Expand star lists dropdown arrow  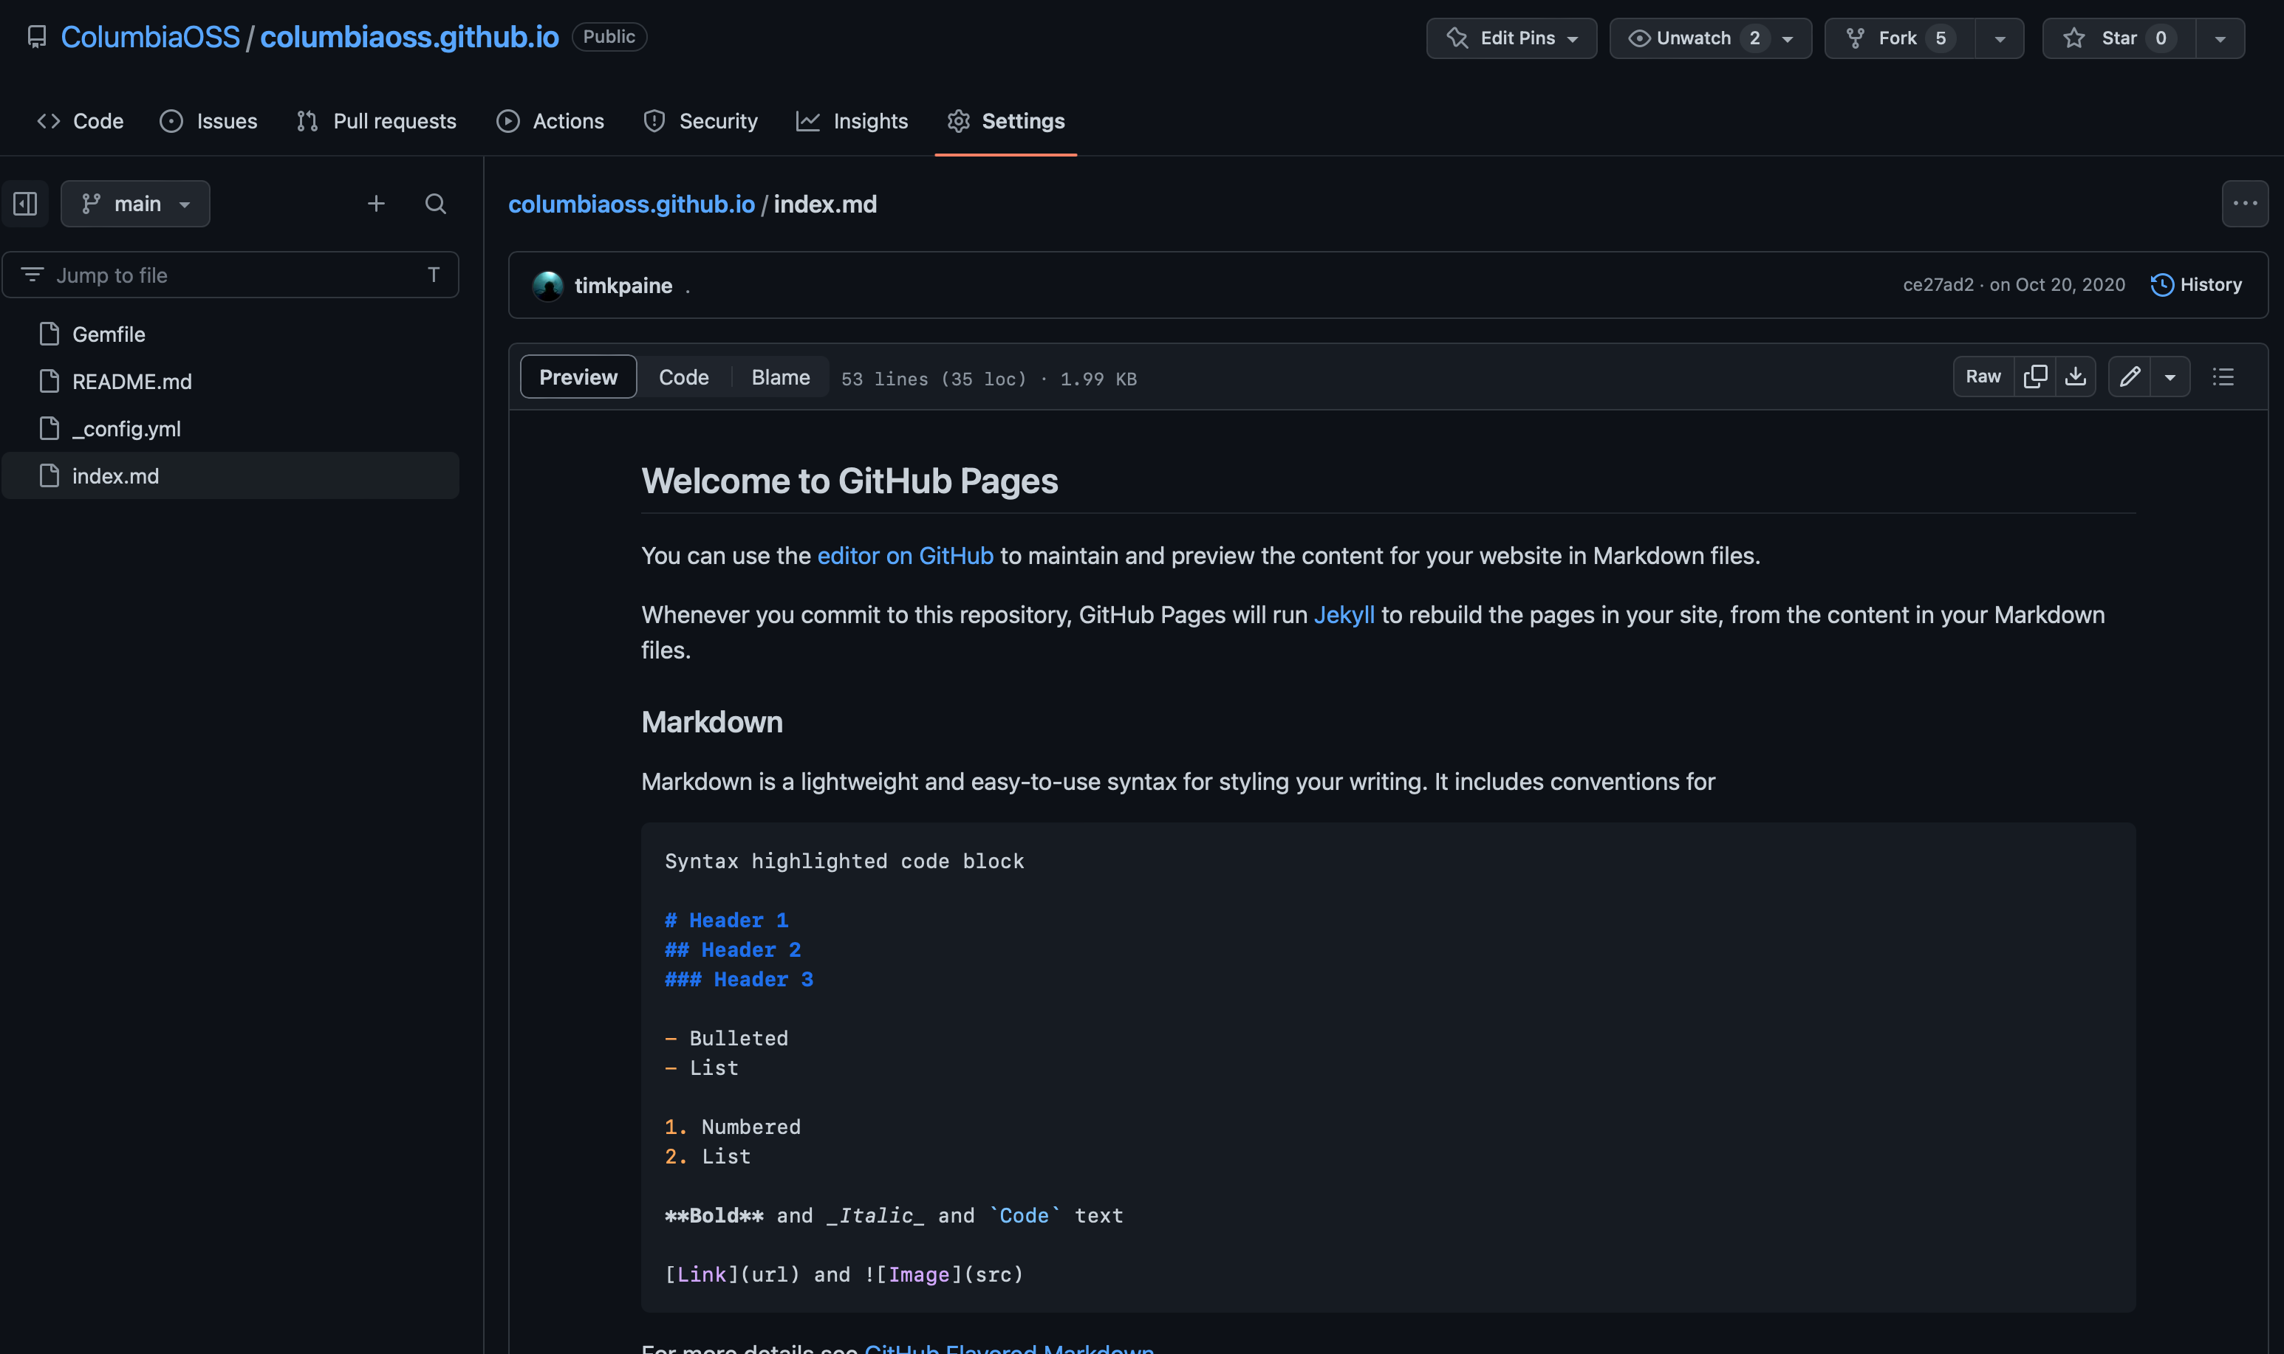point(2219,38)
